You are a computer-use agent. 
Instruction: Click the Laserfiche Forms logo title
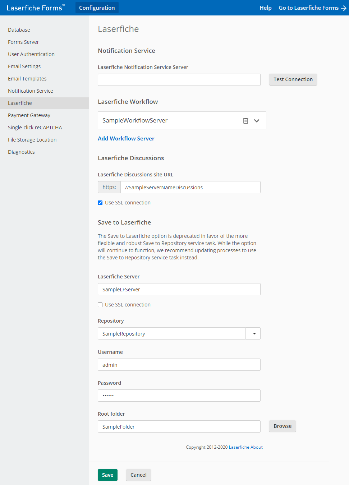point(36,8)
